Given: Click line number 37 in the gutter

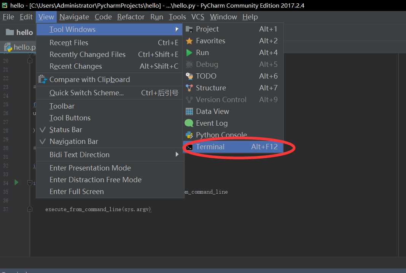Looking at the screenshot, I should [x=6, y=209].
